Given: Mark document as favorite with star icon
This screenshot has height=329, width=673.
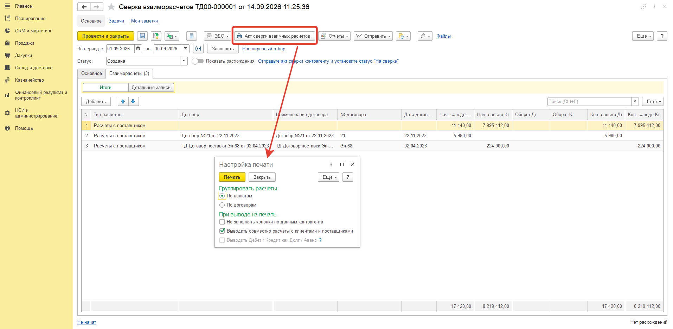Looking at the screenshot, I should pyautogui.click(x=111, y=7).
